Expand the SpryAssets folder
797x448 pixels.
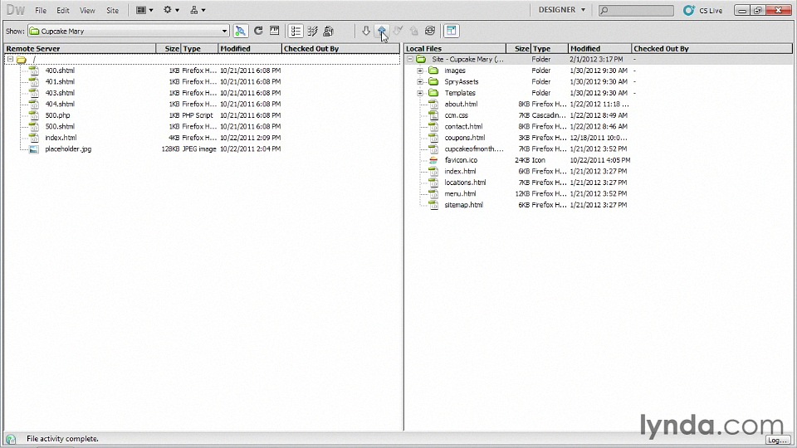tap(420, 82)
